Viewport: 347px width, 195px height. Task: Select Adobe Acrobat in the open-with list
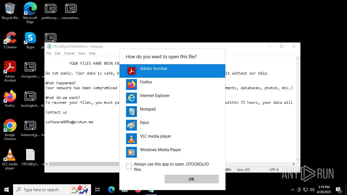pyautogui.click(x=172, y=71)
